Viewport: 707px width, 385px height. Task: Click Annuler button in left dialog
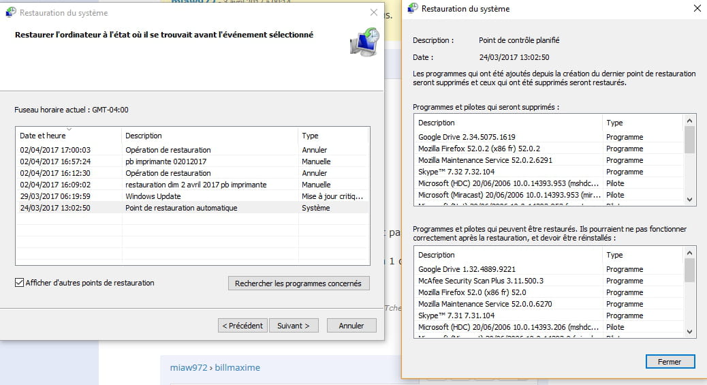point(351,326)
